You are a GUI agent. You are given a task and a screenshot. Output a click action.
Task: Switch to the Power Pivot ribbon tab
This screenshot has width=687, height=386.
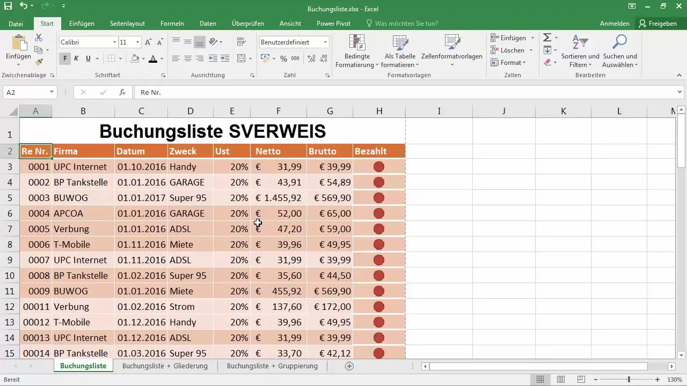[333, 24]
